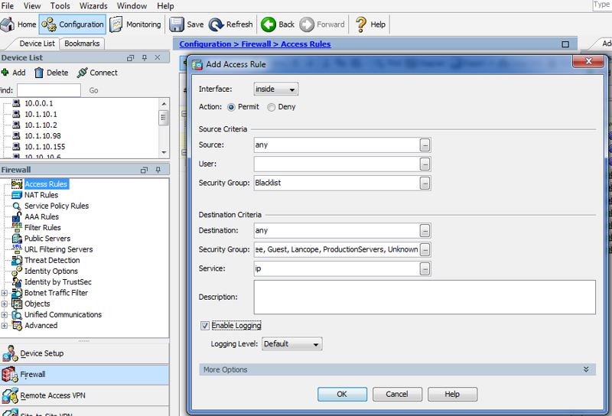Image resolution: width=612 pixels, height=416 pixels.
Task: Open Threat Detection settings
Action: coord(52,260)
